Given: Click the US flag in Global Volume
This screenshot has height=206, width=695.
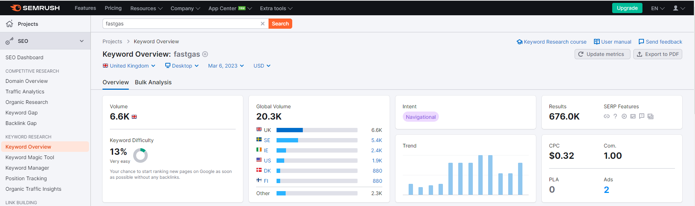Looking at the screenshot, I should point(259,160).
